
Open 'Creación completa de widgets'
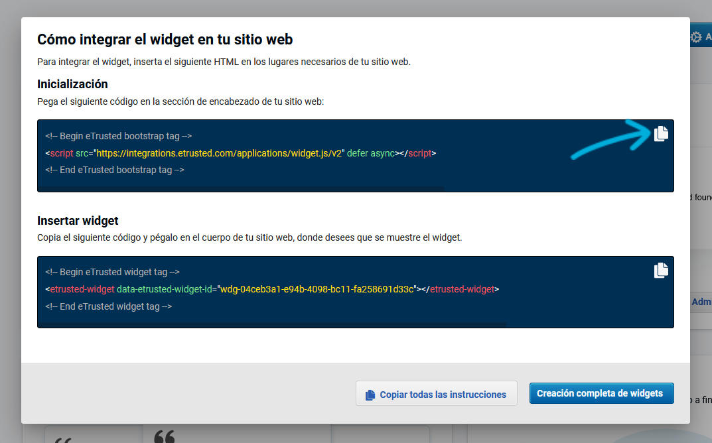(x=602, y=393)
